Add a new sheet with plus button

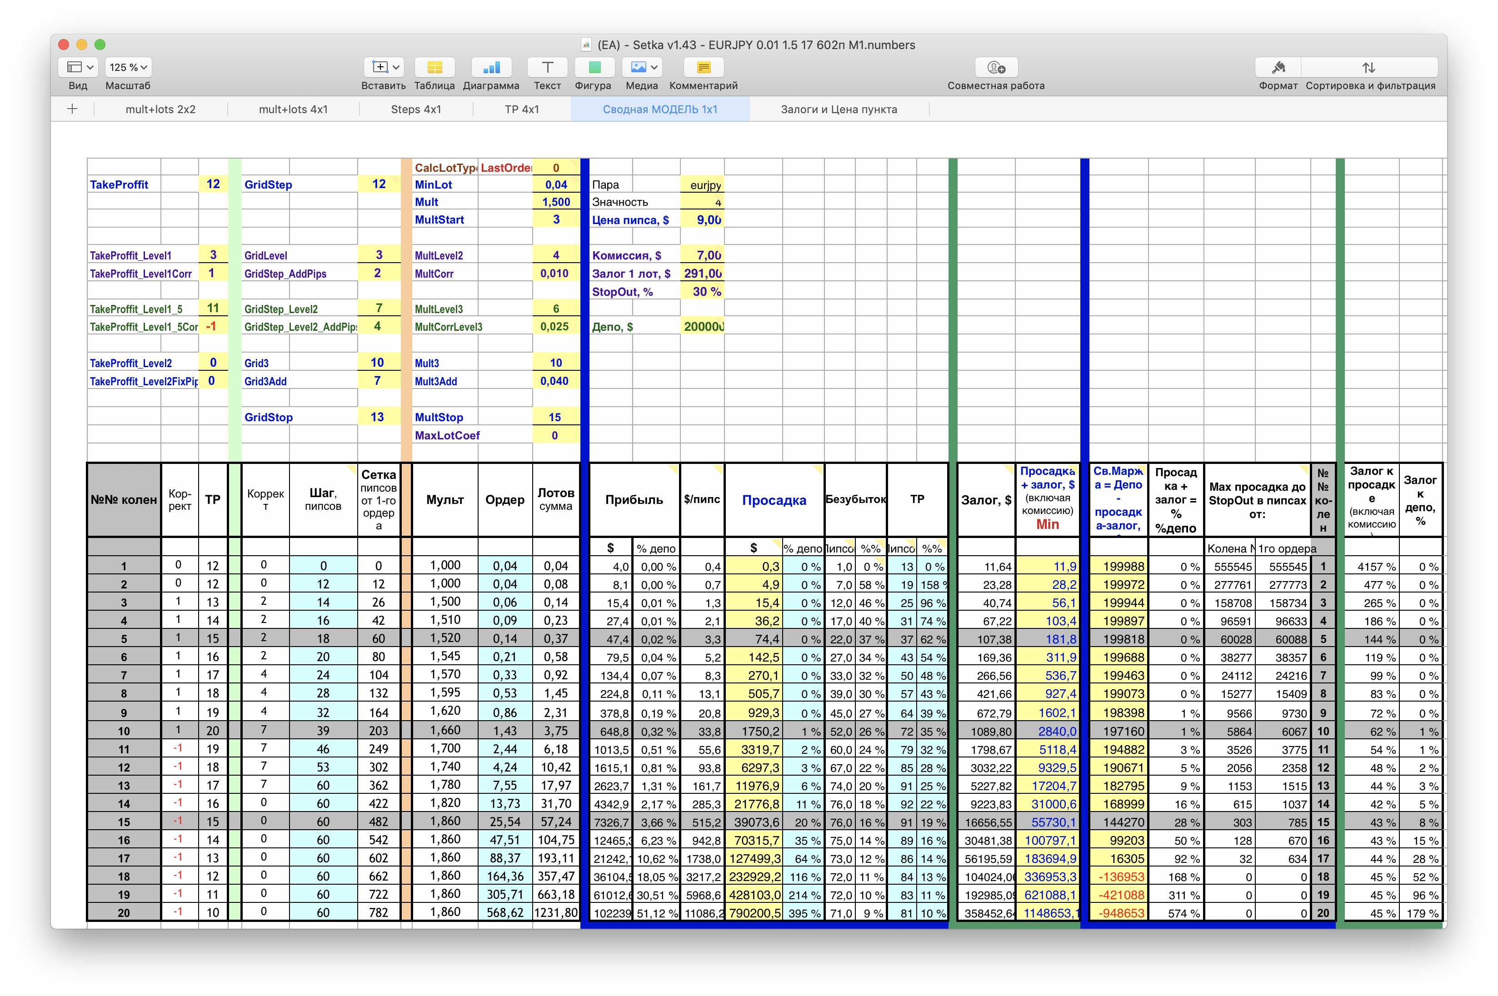pos(72,109)
